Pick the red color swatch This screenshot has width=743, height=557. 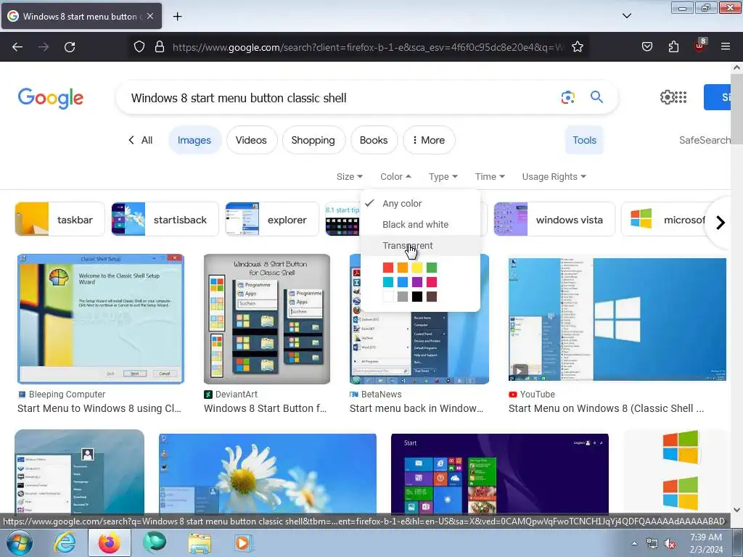click(x=388, y=268)
